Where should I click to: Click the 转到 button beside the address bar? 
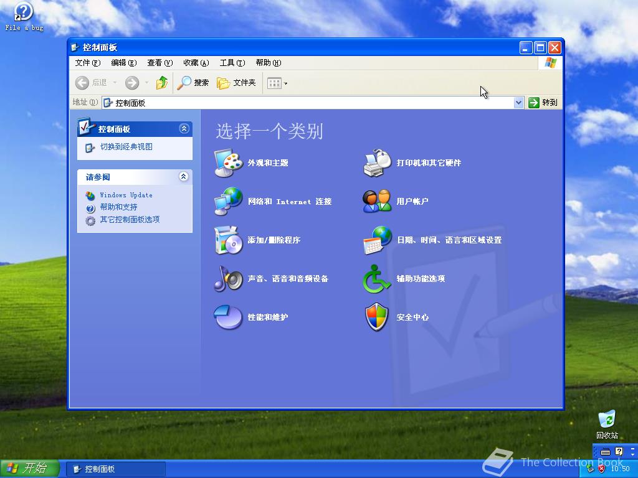coord(544,102)
